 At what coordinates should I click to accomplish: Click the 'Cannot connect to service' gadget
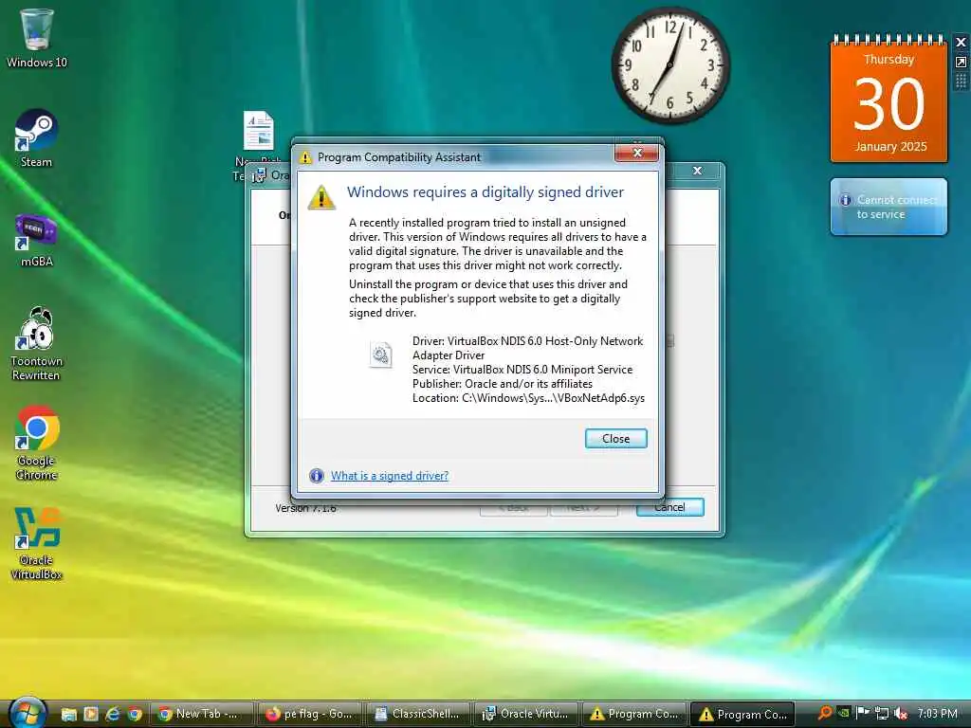(889, 207)
